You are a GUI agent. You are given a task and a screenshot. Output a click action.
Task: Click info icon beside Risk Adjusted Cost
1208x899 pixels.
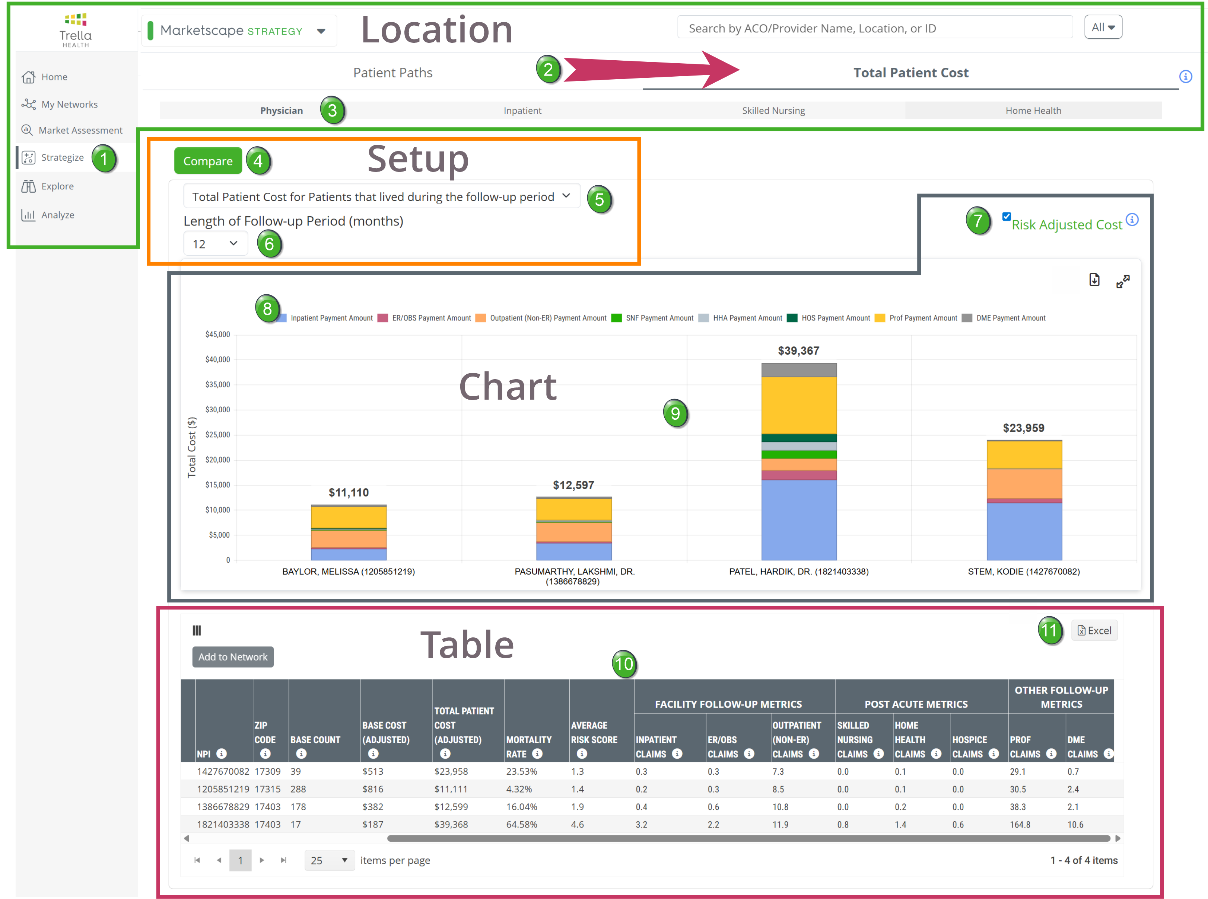pyautogui.click(x=1132, y=219)
